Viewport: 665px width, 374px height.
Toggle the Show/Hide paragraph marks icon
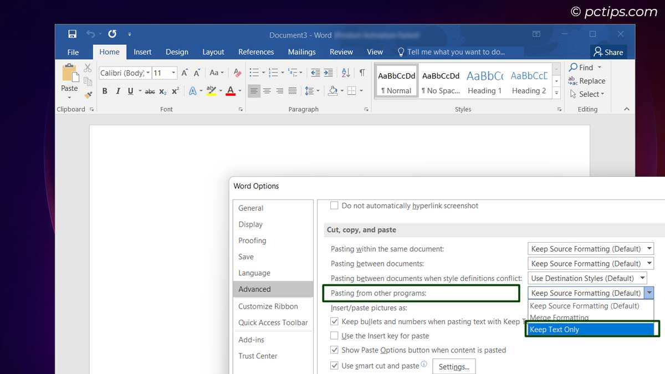(363, 71)
